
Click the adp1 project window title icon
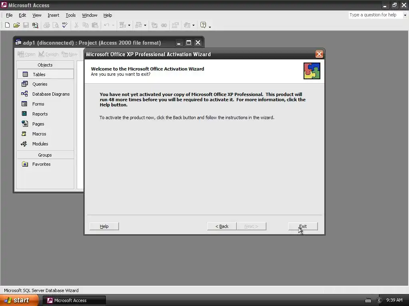point(18,42)
